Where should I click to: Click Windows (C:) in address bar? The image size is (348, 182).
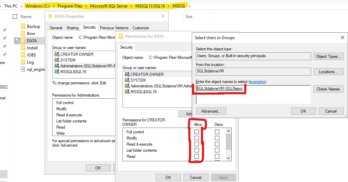(38, 6)
